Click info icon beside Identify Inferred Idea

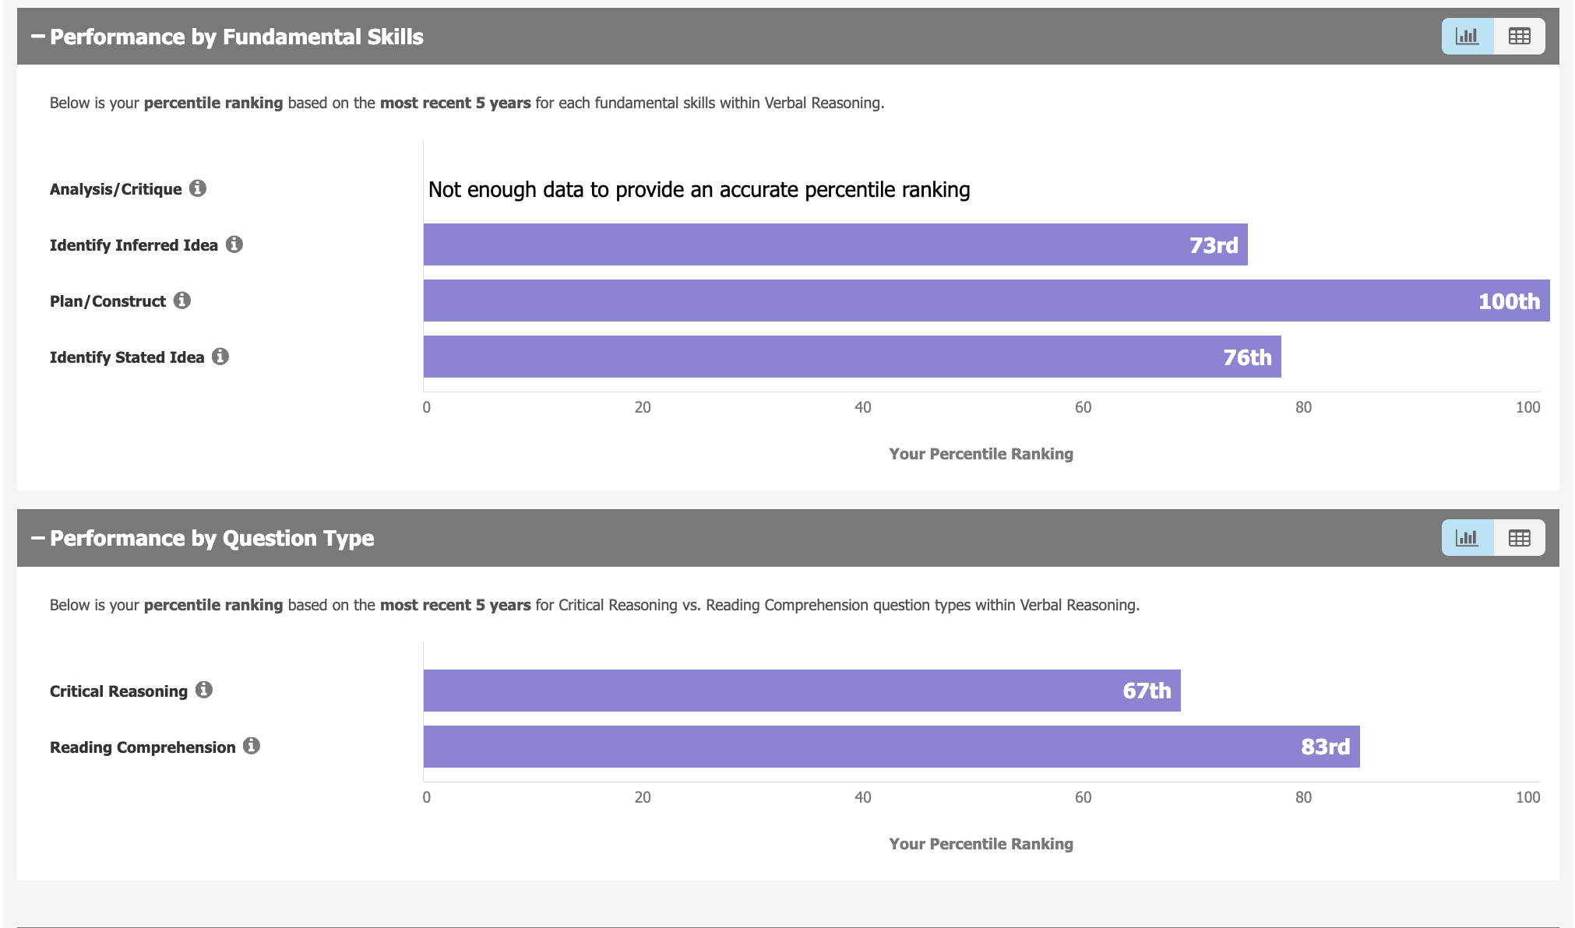(x=234, y=244)
